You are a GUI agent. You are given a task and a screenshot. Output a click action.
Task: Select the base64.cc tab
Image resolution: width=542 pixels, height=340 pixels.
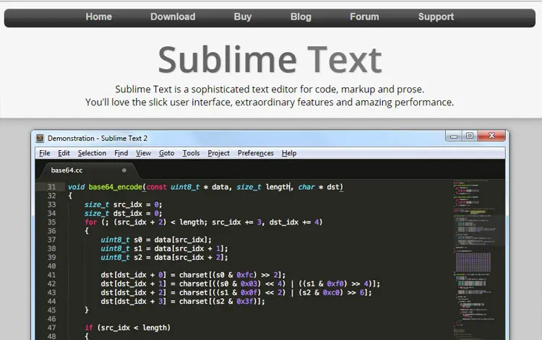tap(67, 170)
